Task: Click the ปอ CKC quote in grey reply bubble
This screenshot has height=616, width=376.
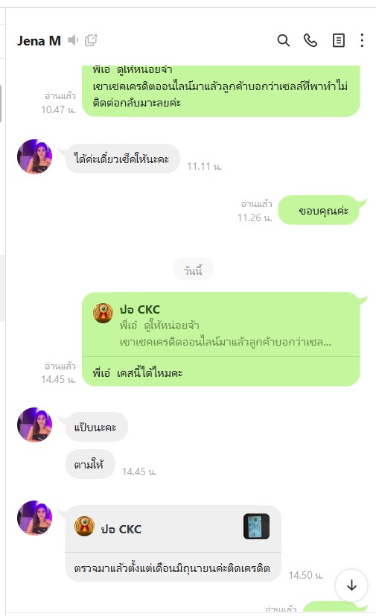Action: point(173,529)
